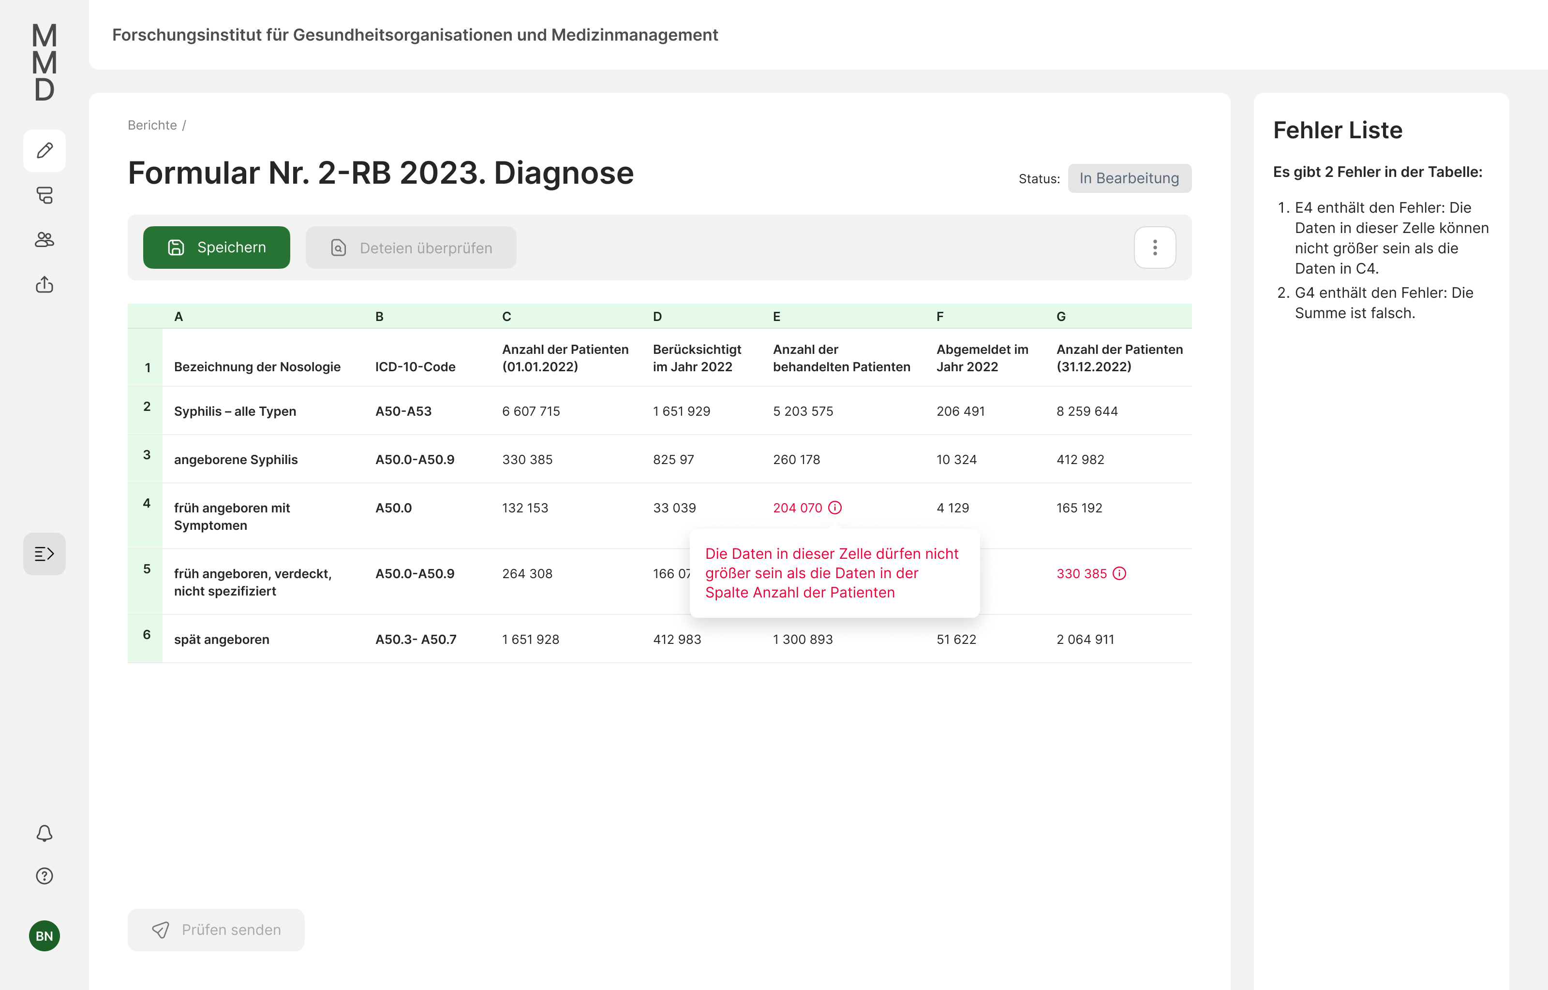Select cell with value 6 607 715
Image resolution: width=1548 pixels, height=990 pixels.
[531, 411]
